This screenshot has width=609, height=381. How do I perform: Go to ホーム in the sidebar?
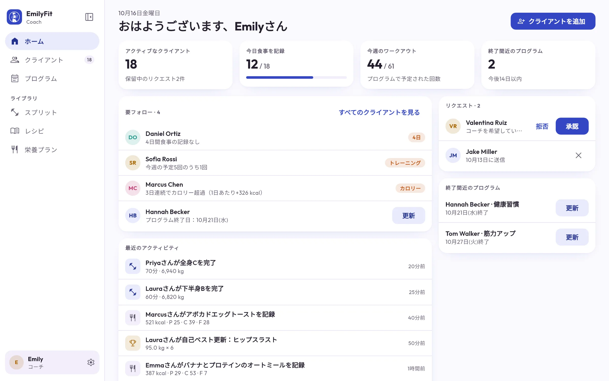click(x=52, y=41)
